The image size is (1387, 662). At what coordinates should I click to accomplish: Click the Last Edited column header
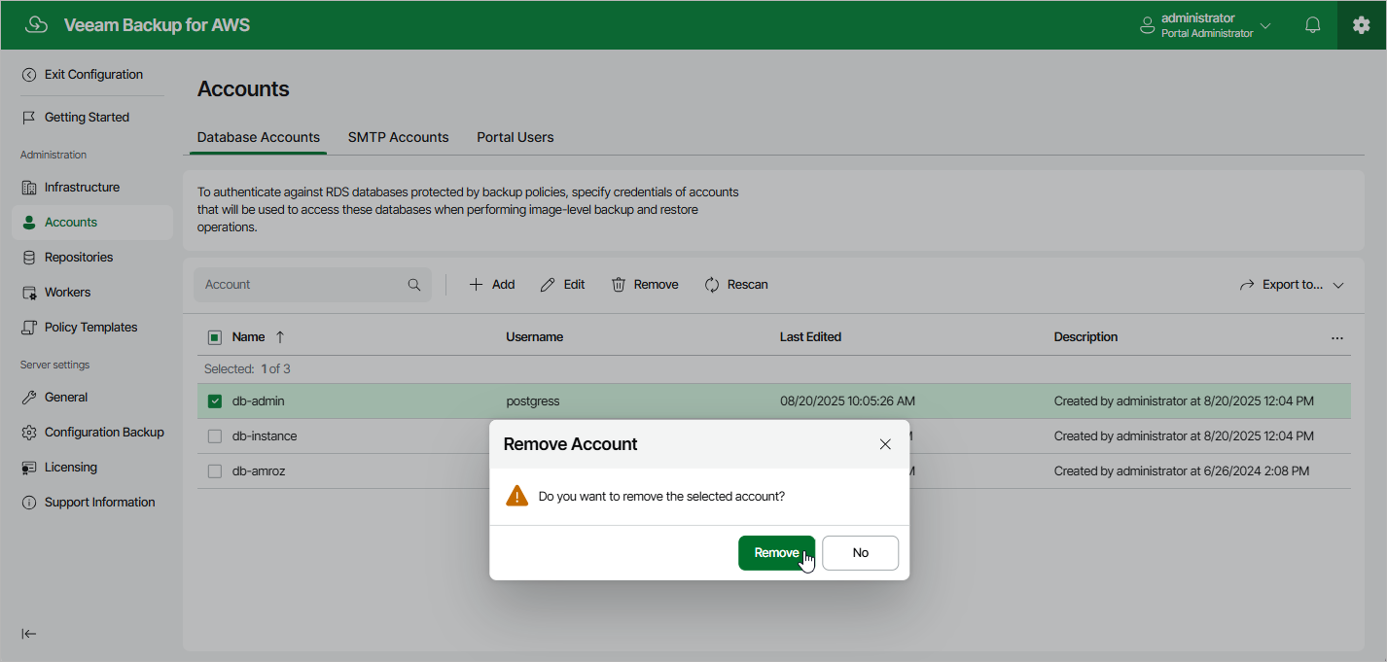pyautogui.click(x=811, y=337)
